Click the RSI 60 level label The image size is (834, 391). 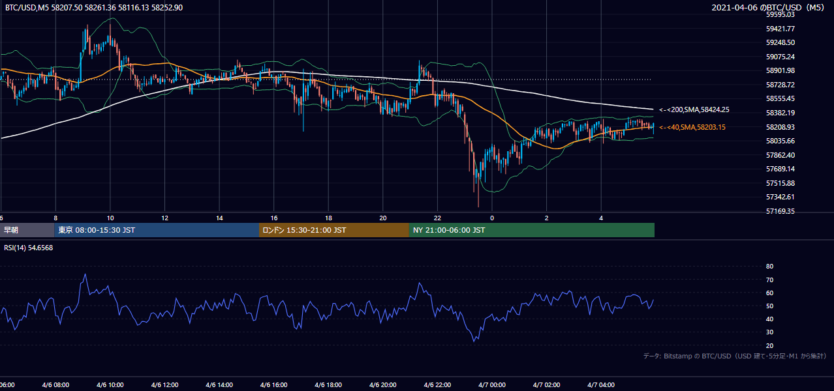(x=769, y=293)
